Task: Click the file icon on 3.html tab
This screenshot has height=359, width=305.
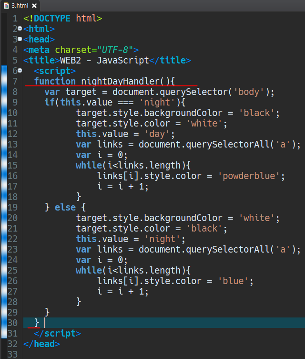Action: point(6,6)
